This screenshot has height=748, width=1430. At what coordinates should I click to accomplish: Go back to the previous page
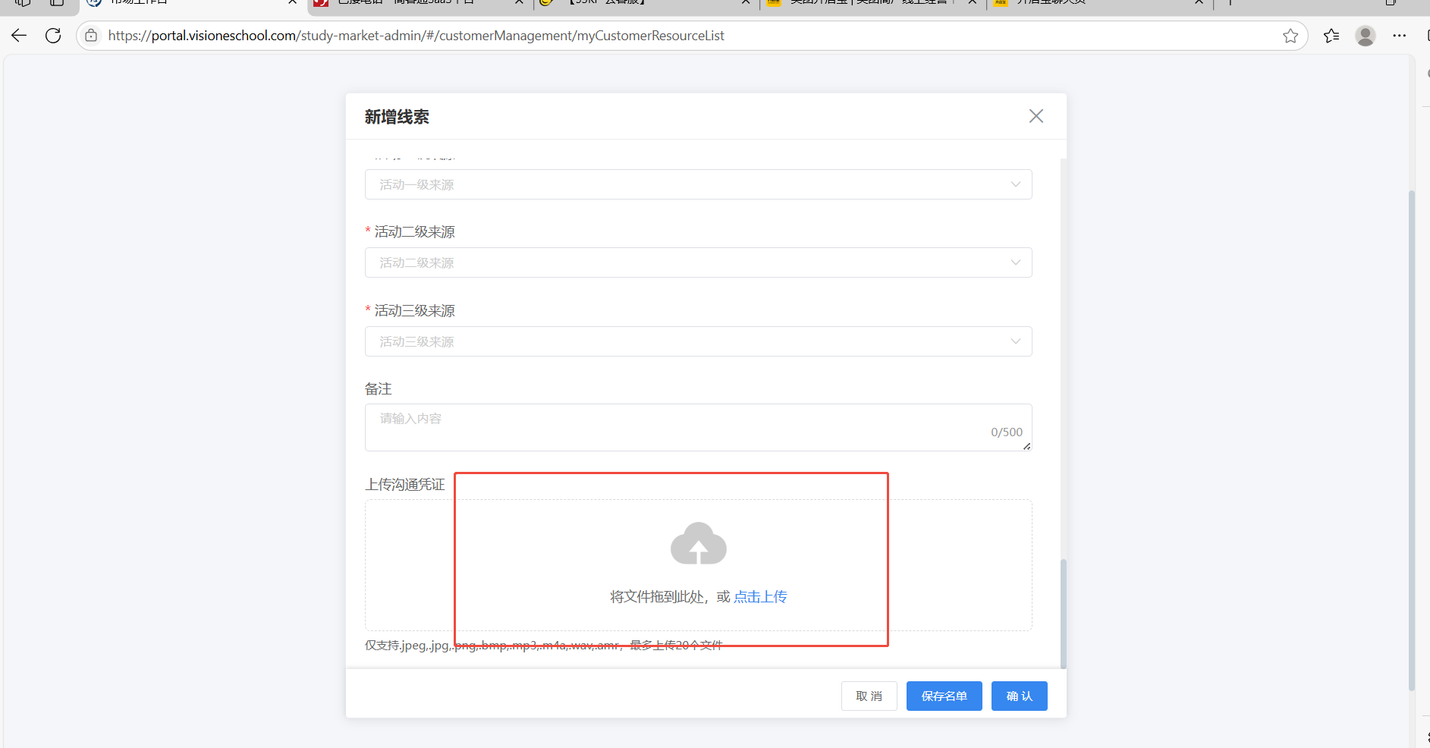(19, 36)
